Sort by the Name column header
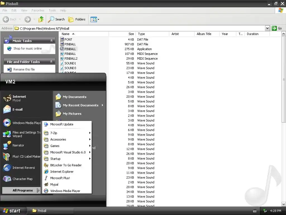 pos(84,34)
